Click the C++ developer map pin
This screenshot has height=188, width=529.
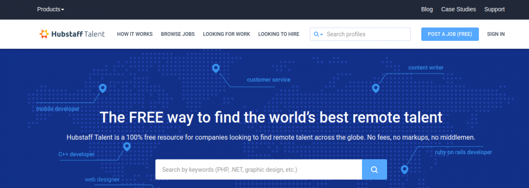(x=127, y=147)
